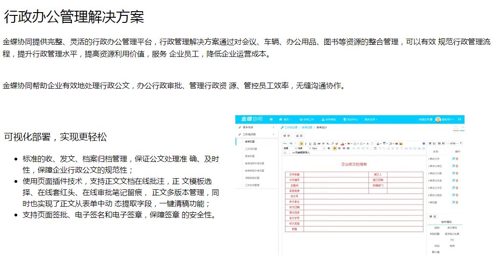500x278 pixels.
Task: Click the undo arrow in editor toolbar
Action: (291, 144)
